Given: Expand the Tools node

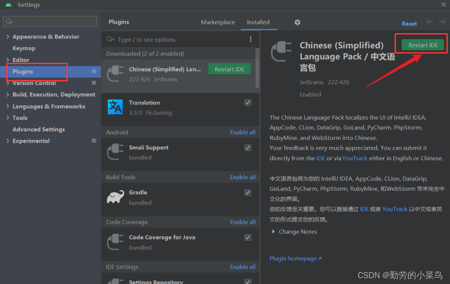Looking at the screenshot, I should (x=8, y=118).
